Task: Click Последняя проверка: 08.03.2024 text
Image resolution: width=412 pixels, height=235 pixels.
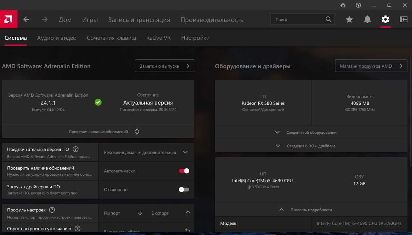Action: [148, 110]
